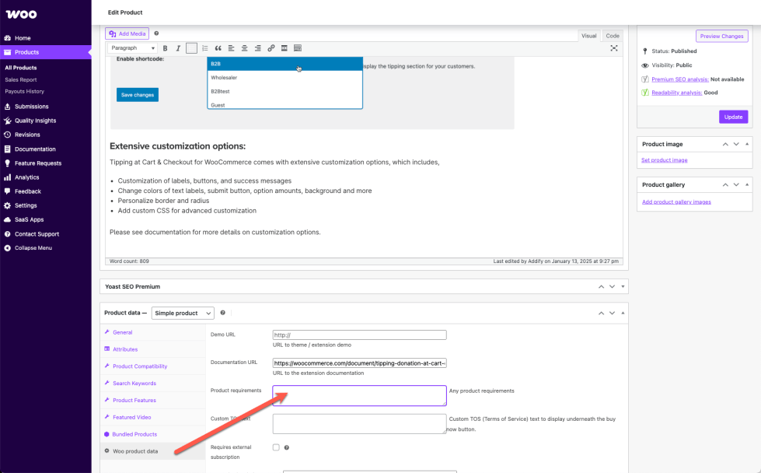Toggle the toolbar kitchen sink

tap(298, 48)
